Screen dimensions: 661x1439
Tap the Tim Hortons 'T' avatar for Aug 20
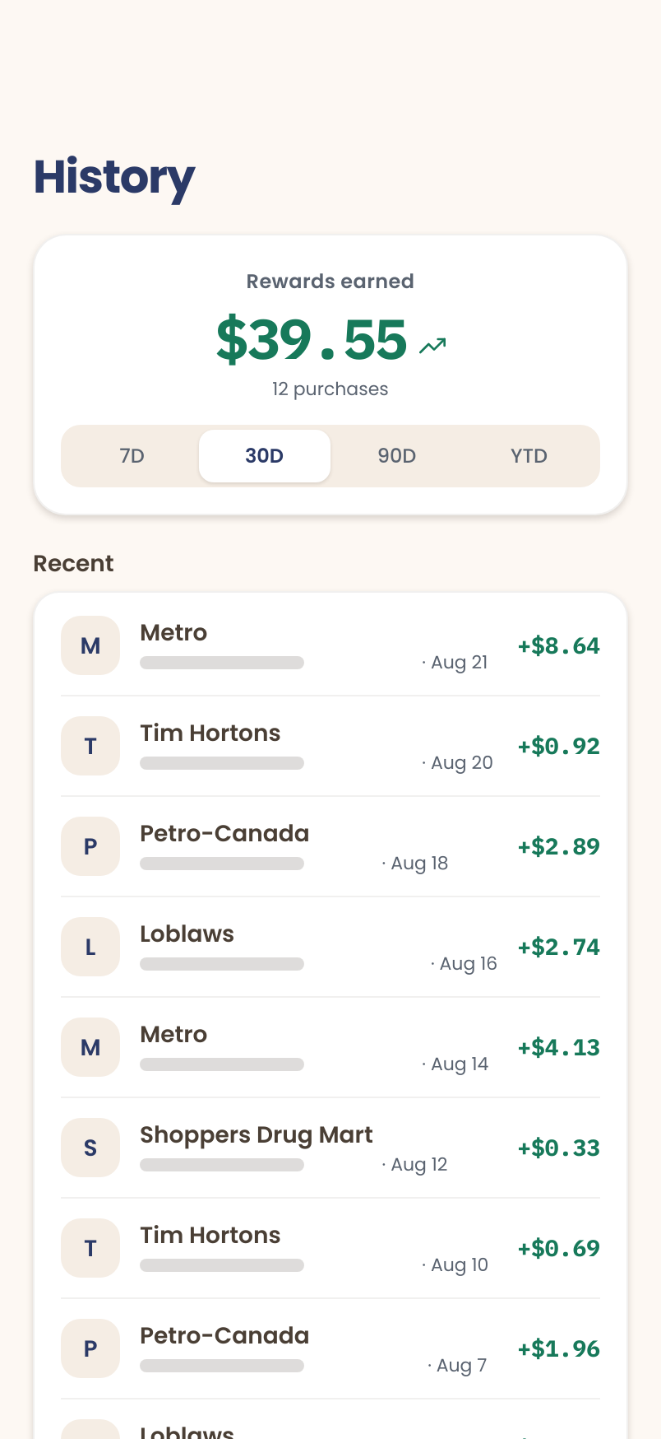pos(90,746)
